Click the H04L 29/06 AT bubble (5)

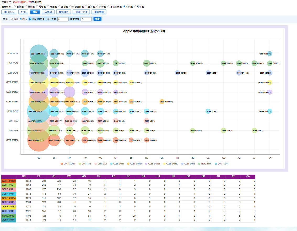tap(254, 63)
